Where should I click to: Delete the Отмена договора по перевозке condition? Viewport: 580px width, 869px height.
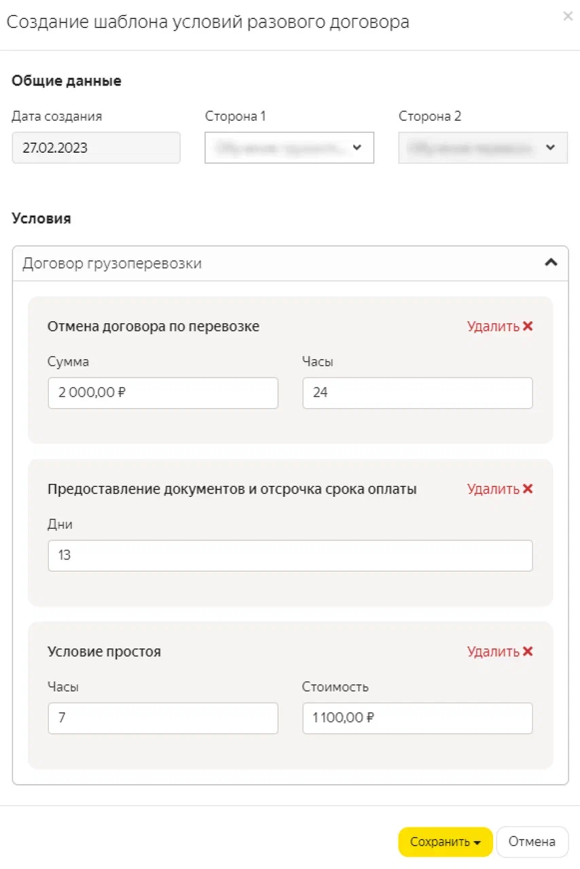[500, 327]
